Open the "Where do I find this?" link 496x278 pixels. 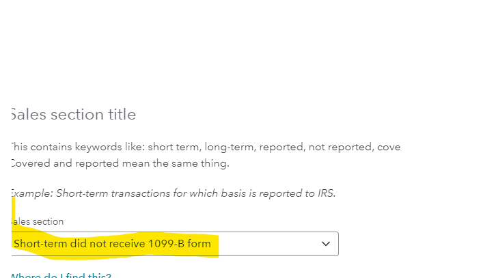click(x=61, y=275)
